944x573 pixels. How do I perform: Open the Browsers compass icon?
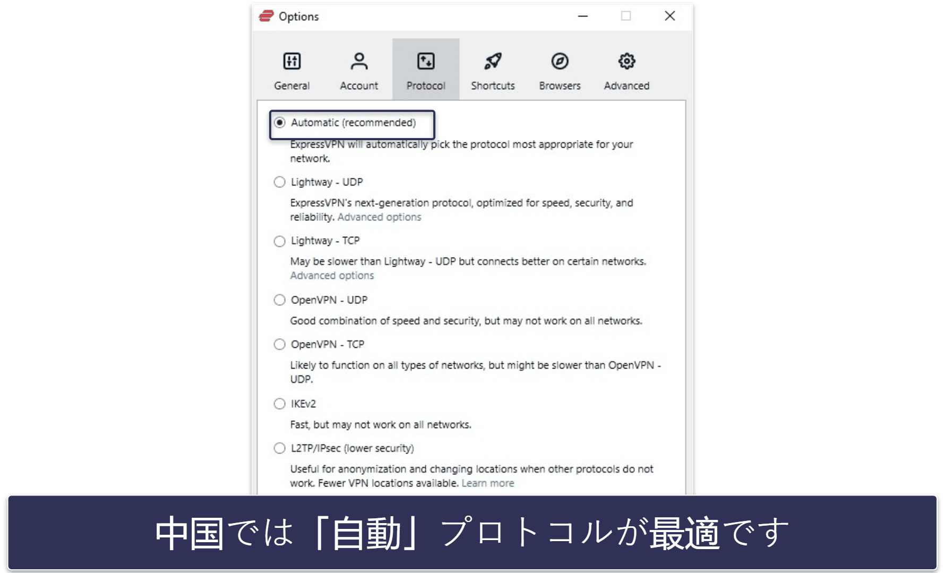click(560, 61)
